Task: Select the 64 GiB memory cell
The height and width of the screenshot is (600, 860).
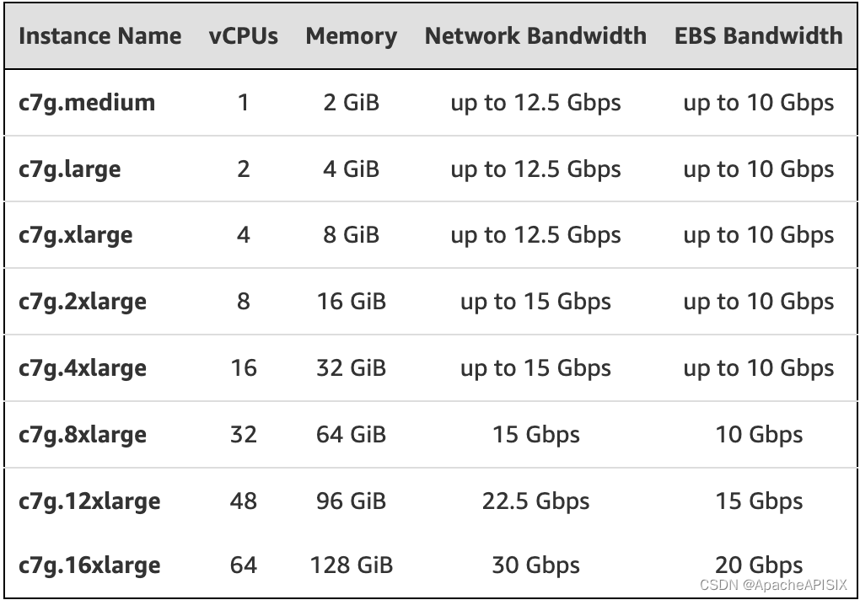Action: 351,435
